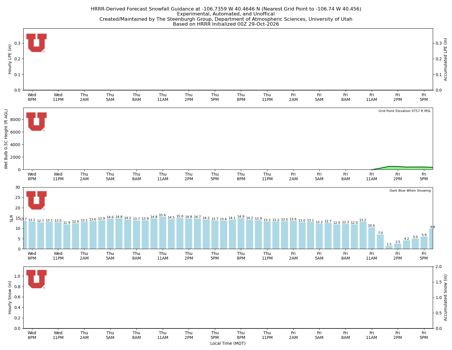Click the '4.2' SLR value label
The height and width of the screenshot is (350, 452).
click(407, 239)
